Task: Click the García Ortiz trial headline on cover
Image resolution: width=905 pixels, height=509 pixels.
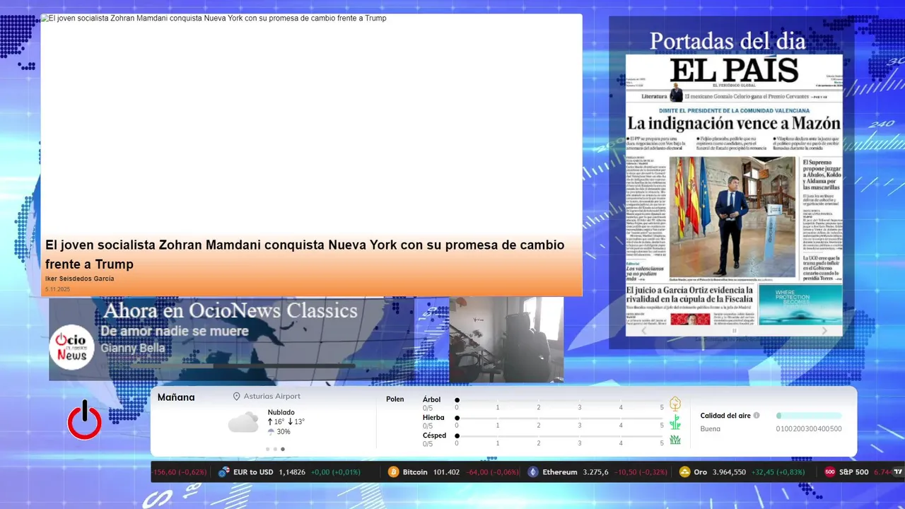Action: point(689,296)
